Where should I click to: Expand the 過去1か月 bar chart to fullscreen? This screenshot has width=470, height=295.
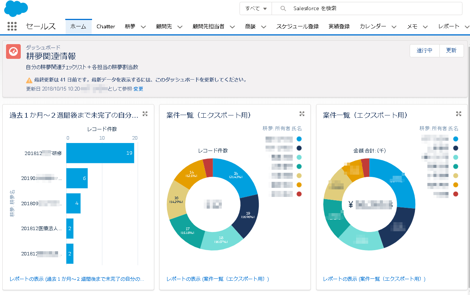(x=145, y=114)
